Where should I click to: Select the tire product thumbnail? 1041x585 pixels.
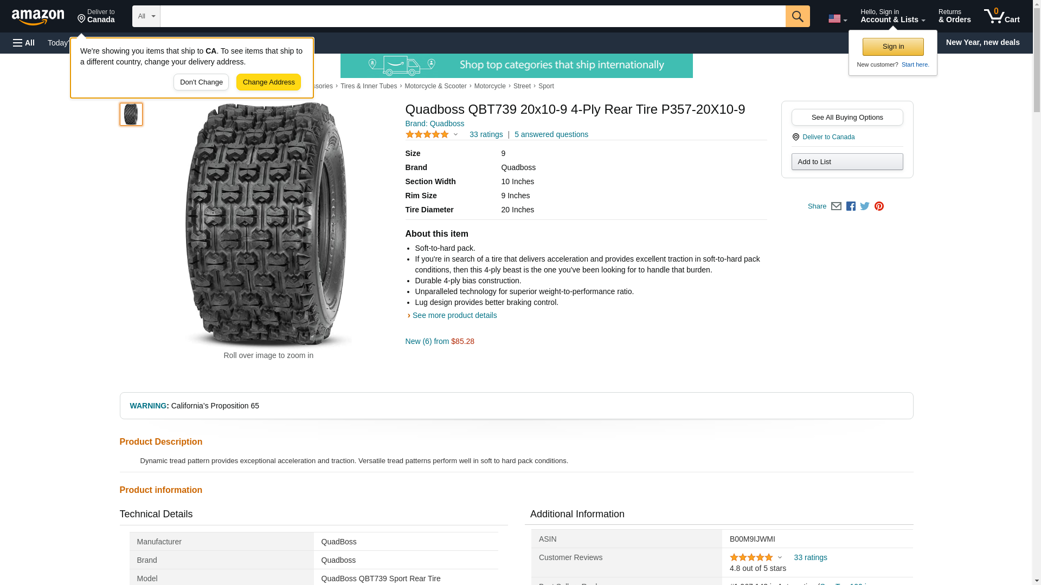point(131,114)
